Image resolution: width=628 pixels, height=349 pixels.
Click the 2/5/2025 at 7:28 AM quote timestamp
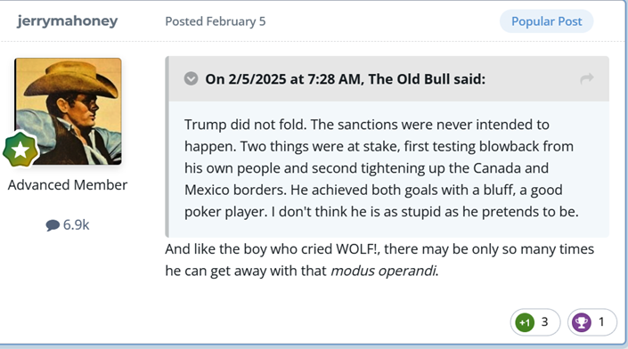295,79
